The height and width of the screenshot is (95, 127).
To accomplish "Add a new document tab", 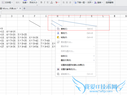I will click(x=24, y=8).
